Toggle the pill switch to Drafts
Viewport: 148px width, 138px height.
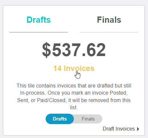60,119
